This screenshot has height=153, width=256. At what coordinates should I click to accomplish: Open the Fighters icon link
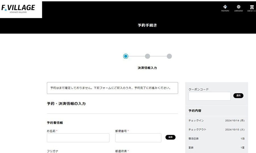(x=225, y=8)
